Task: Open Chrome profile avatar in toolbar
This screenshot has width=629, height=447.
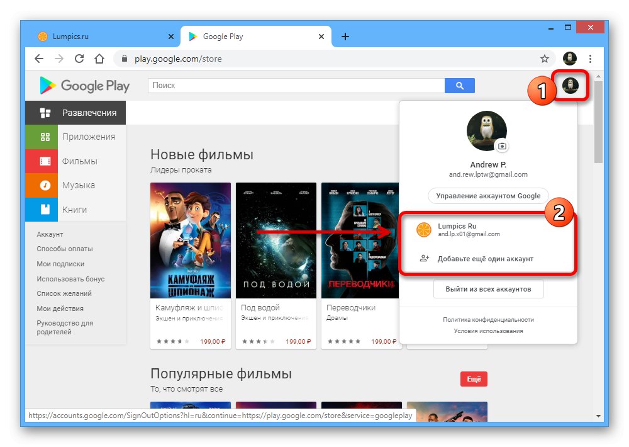Action: [x=570, y=59]
